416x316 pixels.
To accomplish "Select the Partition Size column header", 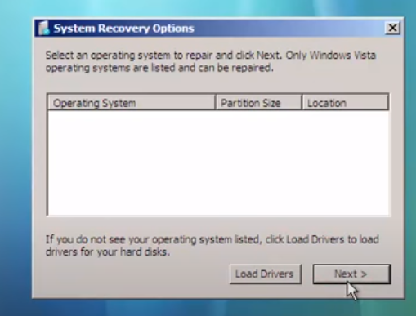I will tap(258, 103).
